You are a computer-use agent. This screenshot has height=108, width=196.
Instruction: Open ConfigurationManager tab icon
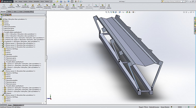(x=7, y=15)
